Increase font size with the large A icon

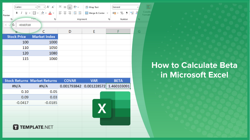(48, 7)
